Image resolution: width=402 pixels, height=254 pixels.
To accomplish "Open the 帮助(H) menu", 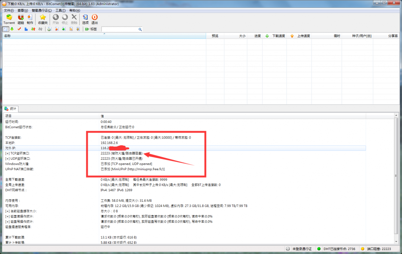I will click(75, 11).
